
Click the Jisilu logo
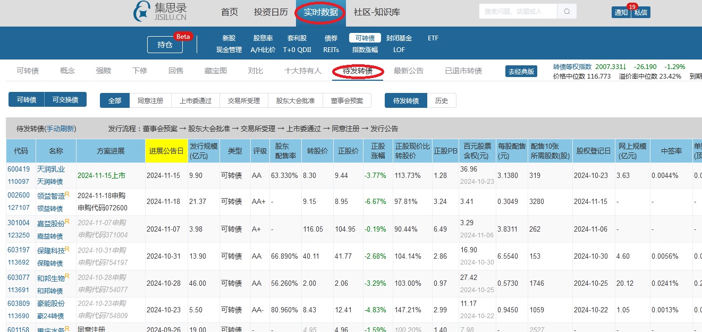coord(160,12)
